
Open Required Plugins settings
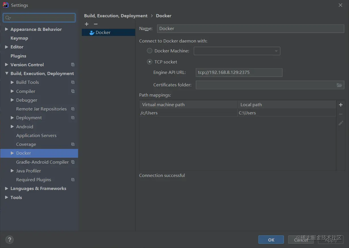click(34, 180)
